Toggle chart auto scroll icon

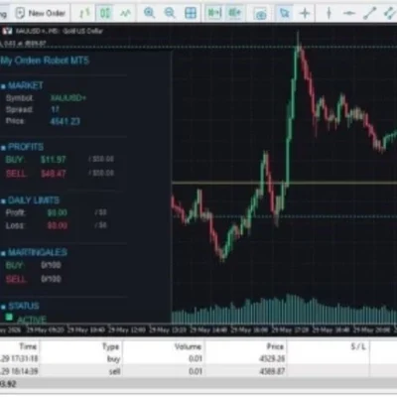pos(213,13)
